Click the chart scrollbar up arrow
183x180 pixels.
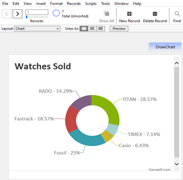tap(177, 63)
